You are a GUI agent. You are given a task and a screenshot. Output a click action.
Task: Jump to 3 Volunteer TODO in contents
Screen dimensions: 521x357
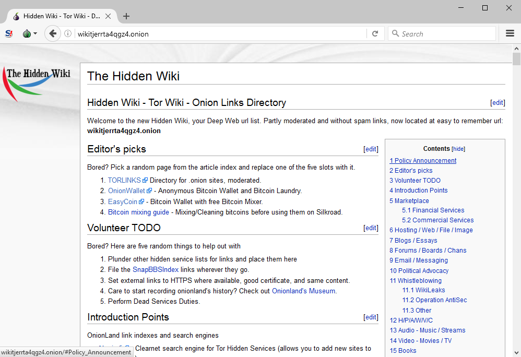pos(415,181)
